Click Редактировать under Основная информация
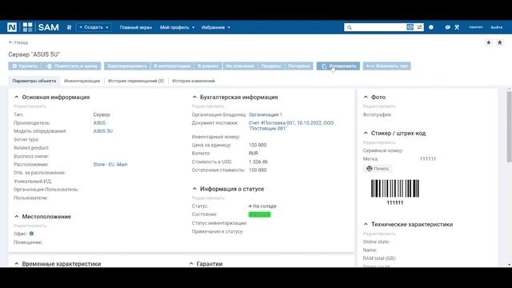The image size is (512, 288). (30, 106)
